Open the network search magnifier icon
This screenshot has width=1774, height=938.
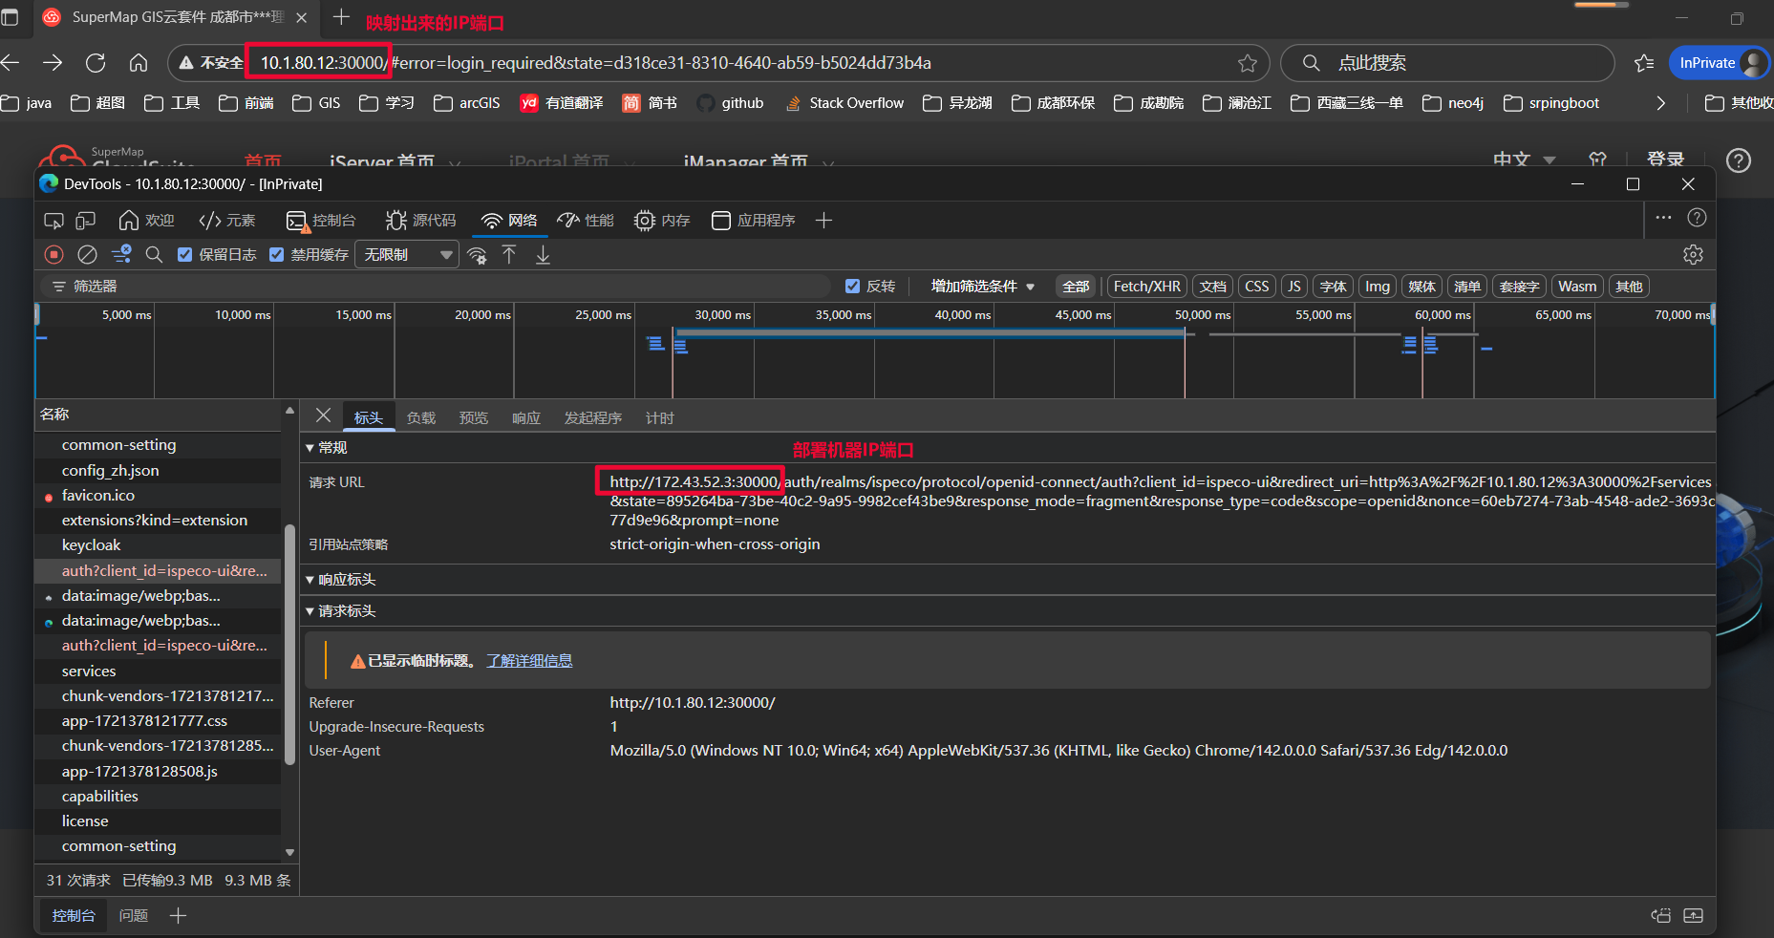tap(154, 254)
